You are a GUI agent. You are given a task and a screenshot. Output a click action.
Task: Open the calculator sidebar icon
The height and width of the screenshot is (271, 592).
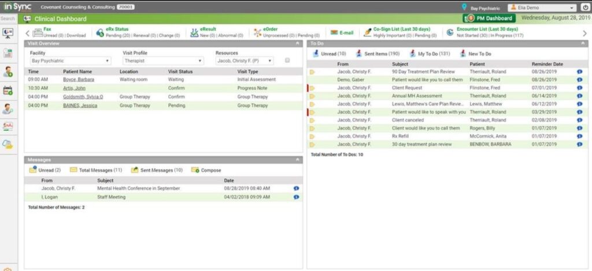click(8, 53)
